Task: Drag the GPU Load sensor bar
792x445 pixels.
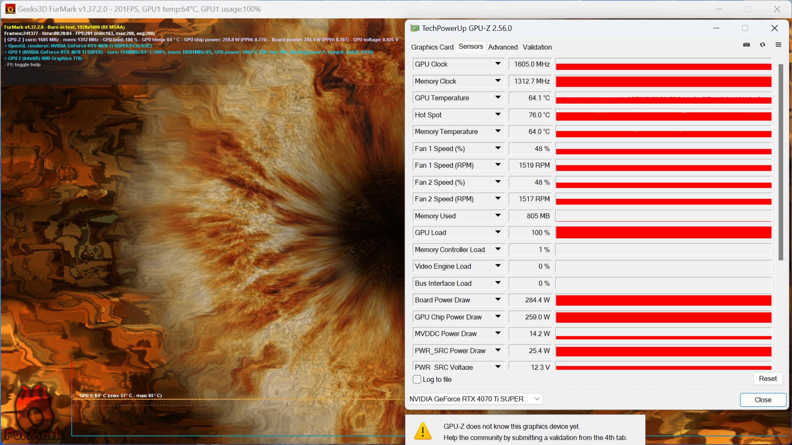Action: (x=663, y=233)
